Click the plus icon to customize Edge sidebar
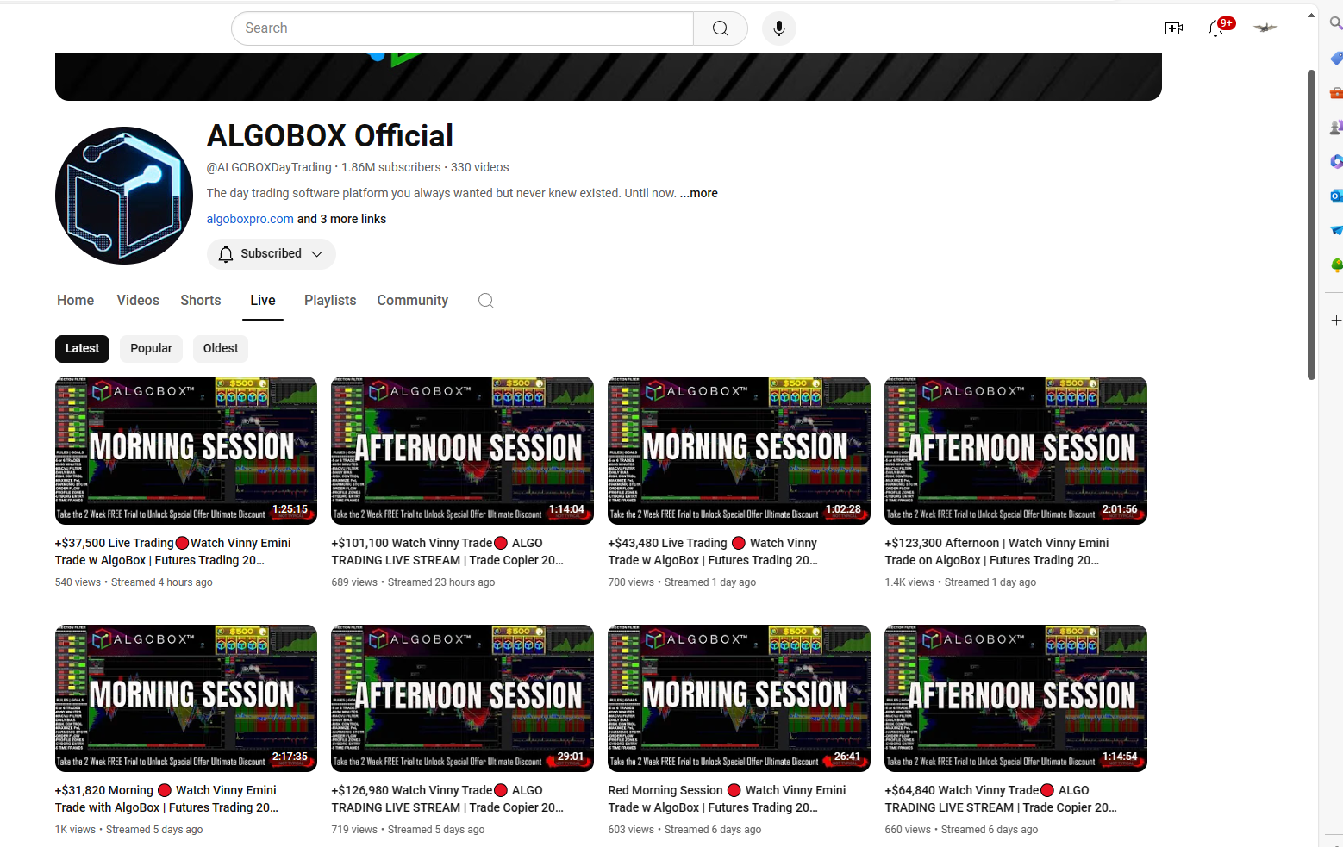This screenshot has height=847, width=1343. click(x=1335, y=320)
